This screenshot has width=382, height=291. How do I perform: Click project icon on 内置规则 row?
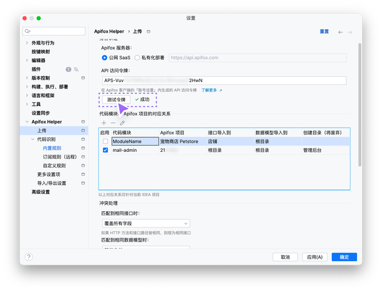tap(83, 148)
